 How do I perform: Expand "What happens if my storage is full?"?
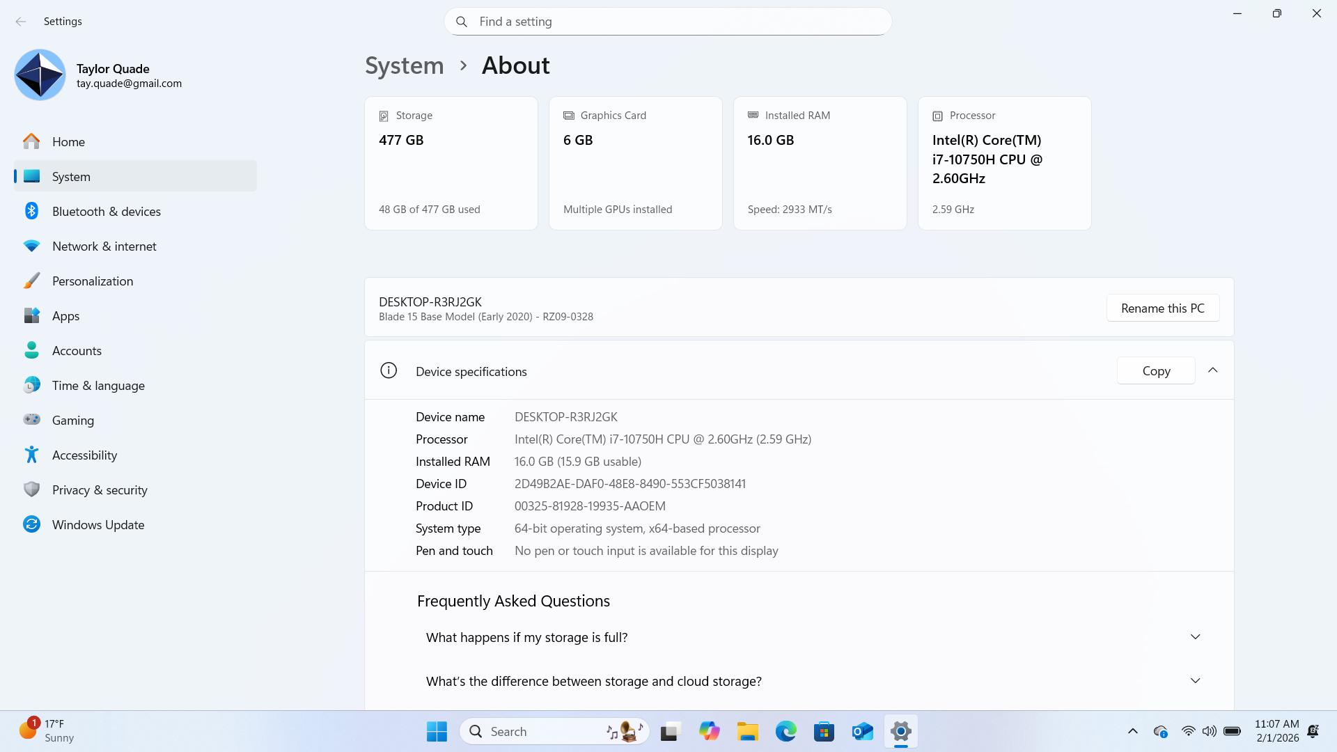(1195, 637)
